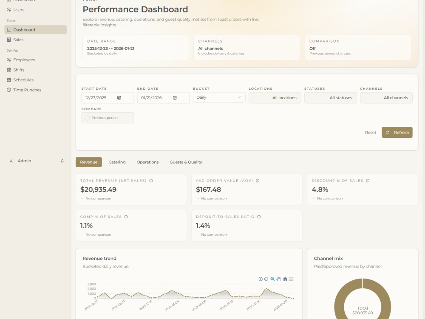Screen dimensions: 425x319
Task: Click the Revenue trend chart title
Action: [x=99, y=259]
